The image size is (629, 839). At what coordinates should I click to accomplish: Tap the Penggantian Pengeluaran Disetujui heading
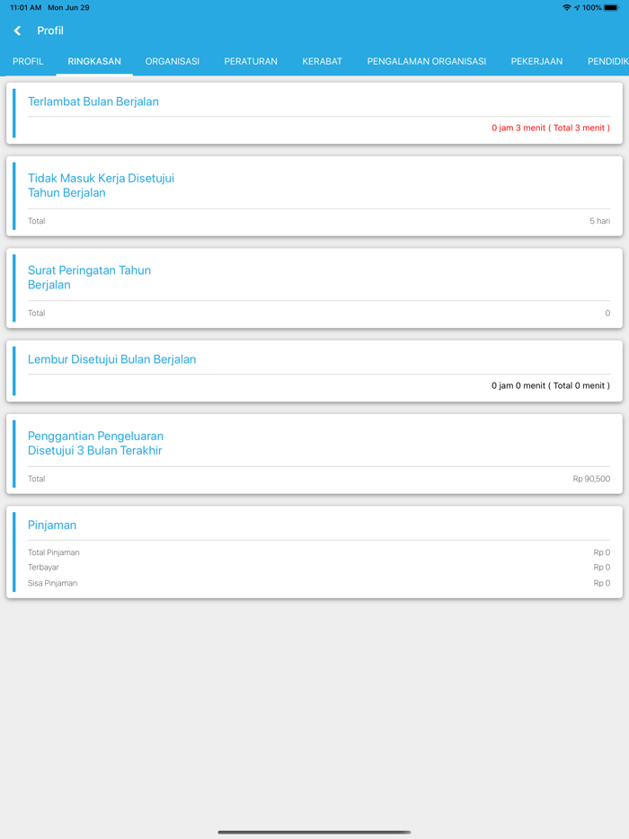click(x=95, y=443)
